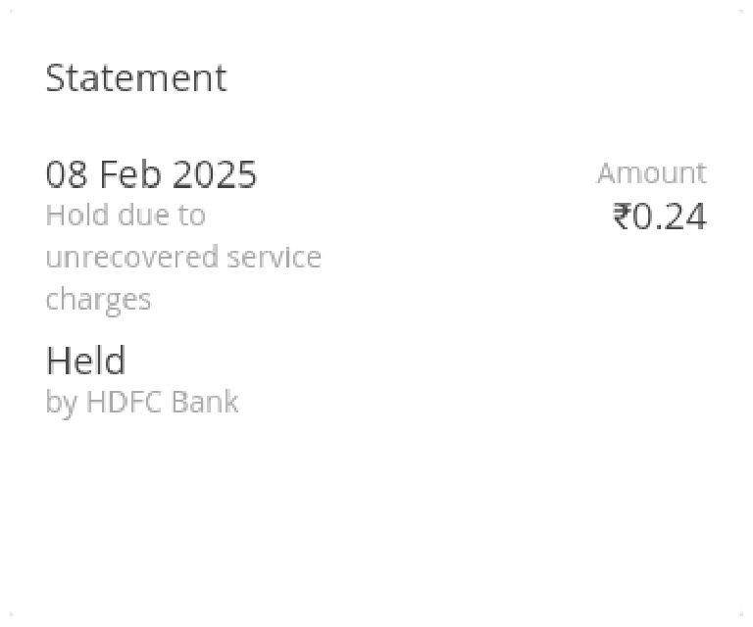Screen dimensions: 753x627
Task: Click the month 'Feb' in the date
Action: click(130, 174)
